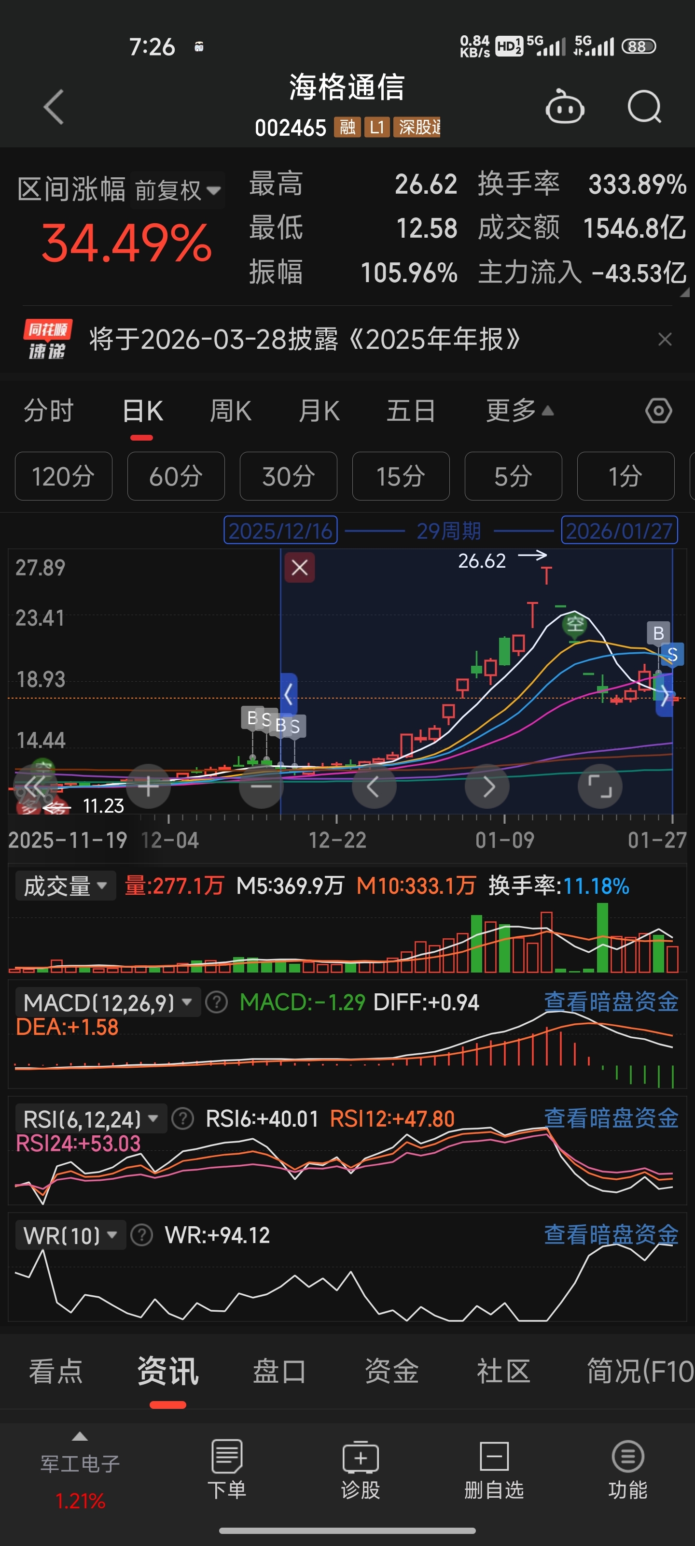
Task: Dismiss the 同花顺速递 news banner
Action: pyautogui.click(x=665, y=339)
